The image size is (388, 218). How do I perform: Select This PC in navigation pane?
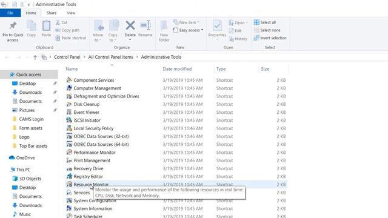click(23, 170)
